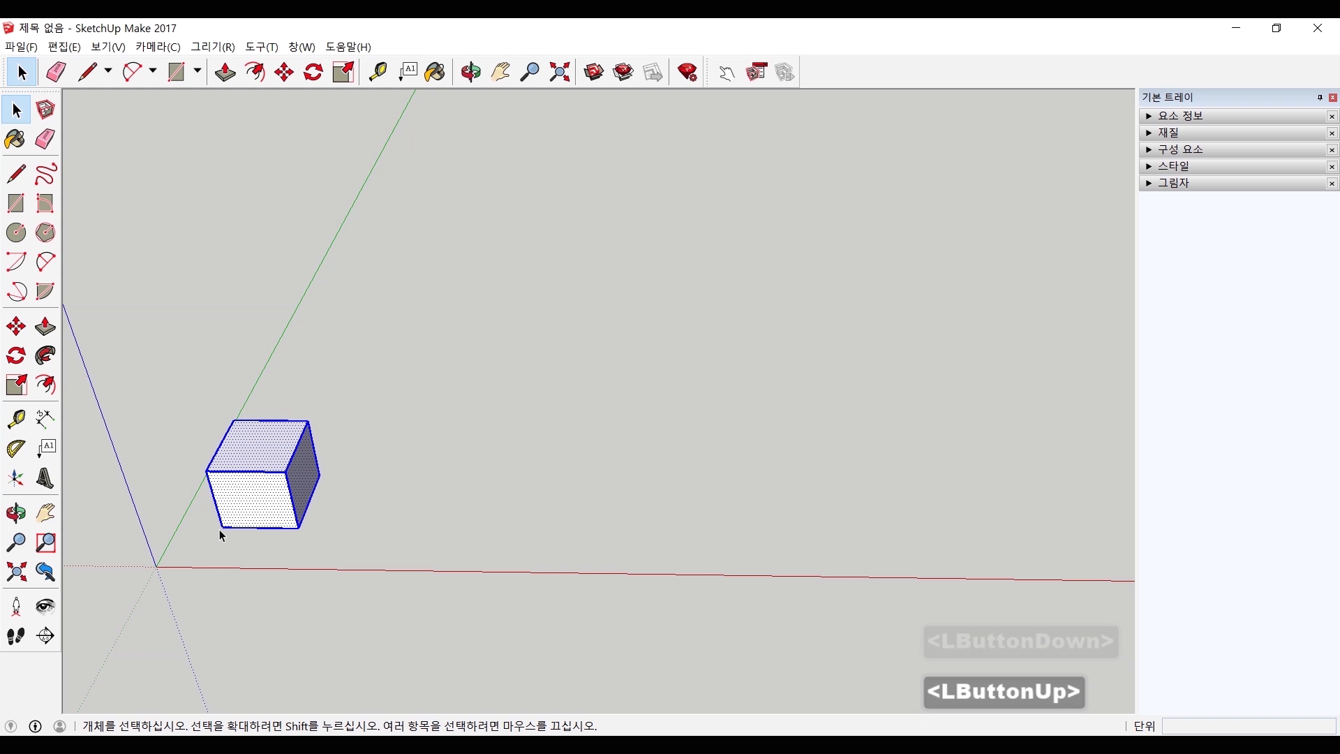Image resolution: width=1340 pixels, height=754 pixels.
Task: Pin the 기본 트레이 panel
Action: click(1320, 98)
